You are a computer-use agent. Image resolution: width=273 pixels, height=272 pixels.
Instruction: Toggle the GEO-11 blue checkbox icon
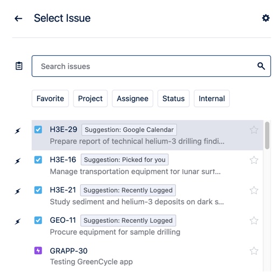[x=38, y=220]
